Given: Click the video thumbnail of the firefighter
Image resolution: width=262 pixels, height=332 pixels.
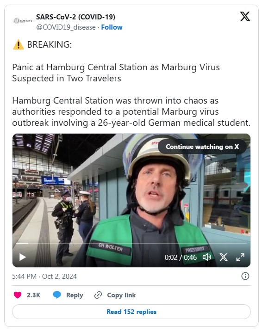Looking at the screenshot, I should (131, 200).
